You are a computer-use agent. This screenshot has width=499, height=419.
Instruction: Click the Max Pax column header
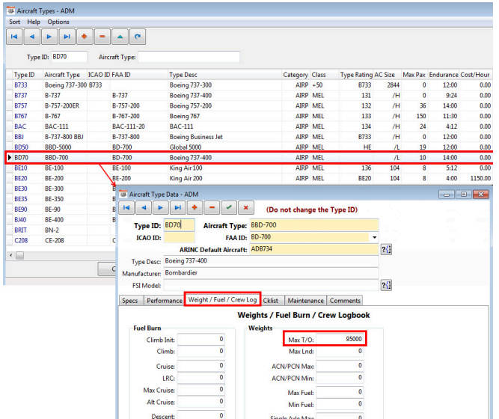click(414, 75)
